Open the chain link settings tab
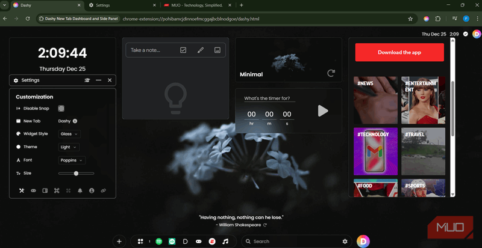The height and width of the screenshot is (248, 482). [x=103, y=191]
